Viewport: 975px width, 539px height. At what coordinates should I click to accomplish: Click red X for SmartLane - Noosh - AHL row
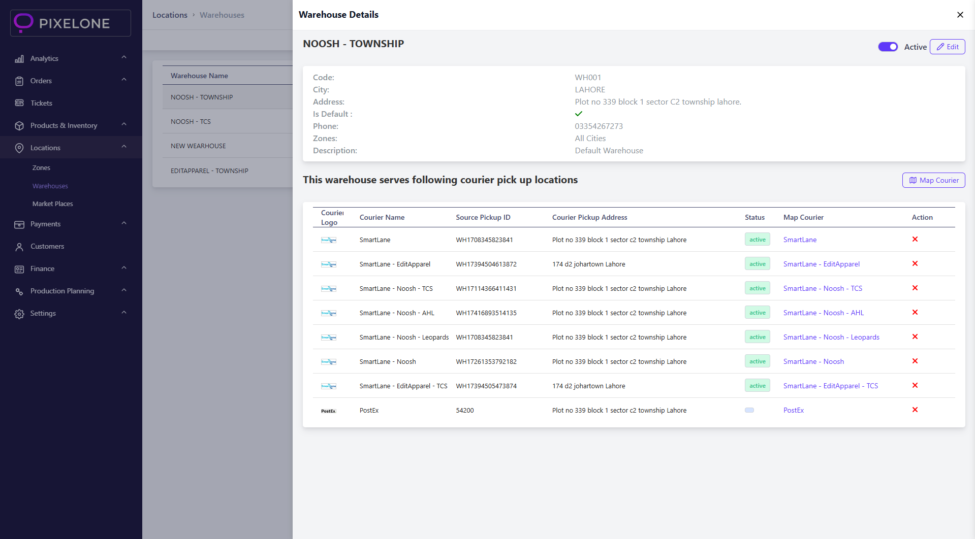pyautogui.click(x=915, y=312)
